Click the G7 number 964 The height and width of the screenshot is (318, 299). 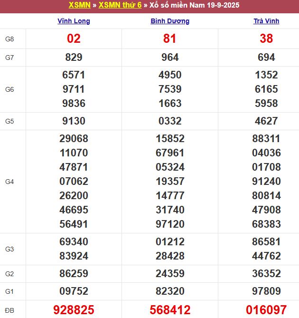[170, 58]
